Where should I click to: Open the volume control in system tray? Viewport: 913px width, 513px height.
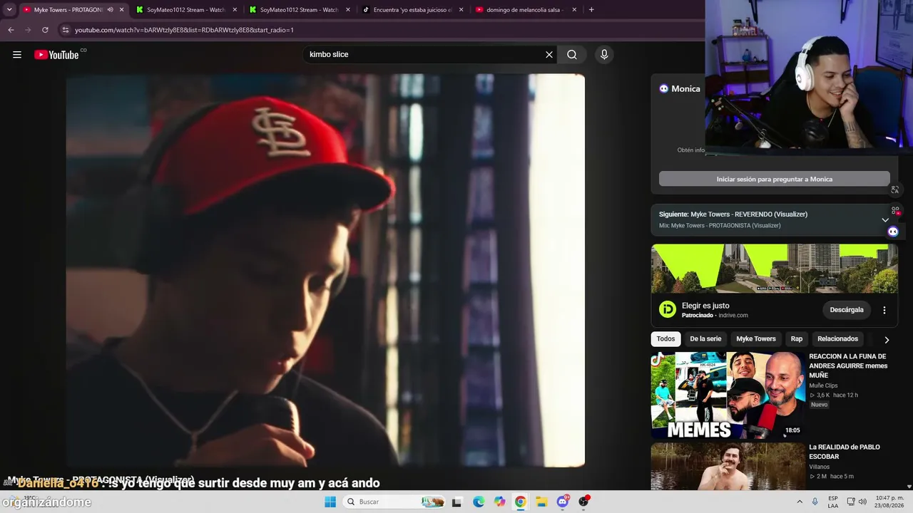[x=862, y=502]
